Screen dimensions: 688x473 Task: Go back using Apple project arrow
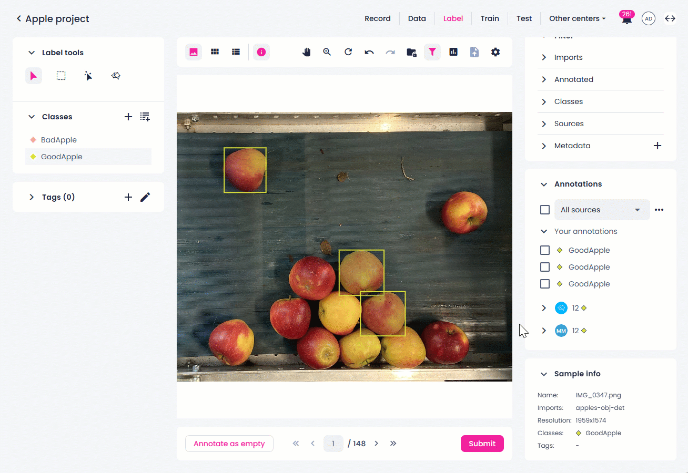click(19, 19)
